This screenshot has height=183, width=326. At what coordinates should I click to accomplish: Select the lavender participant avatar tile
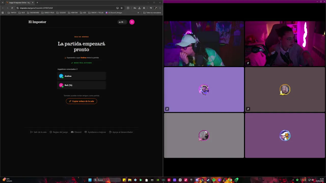(204, 89)
